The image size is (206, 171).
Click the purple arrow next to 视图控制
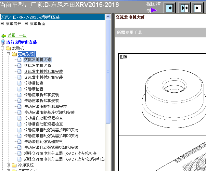(154, 10)
